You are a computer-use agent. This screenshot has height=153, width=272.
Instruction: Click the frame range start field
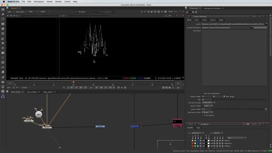[x=207, y=96]
